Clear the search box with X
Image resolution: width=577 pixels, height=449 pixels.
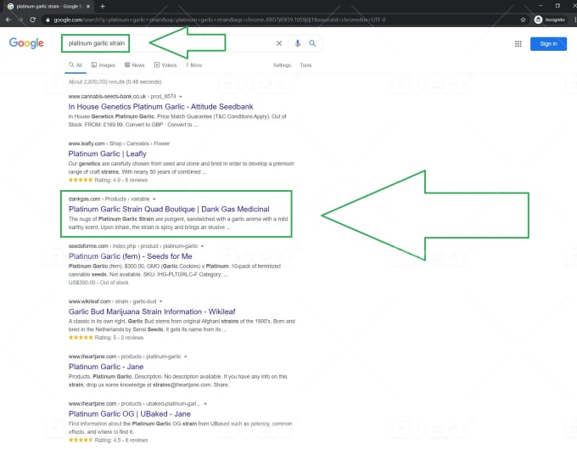click(x=279, y=43)
